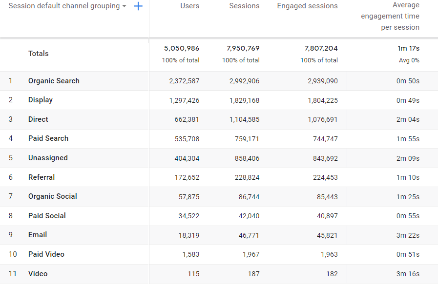Click the Unassigned channel row
This screenshot has height=284, width=438.
click(48, 158)
